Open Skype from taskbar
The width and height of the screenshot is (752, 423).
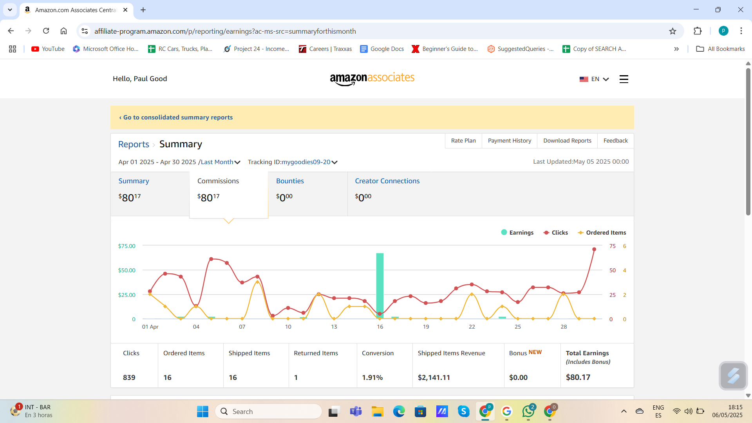[463, 411]
